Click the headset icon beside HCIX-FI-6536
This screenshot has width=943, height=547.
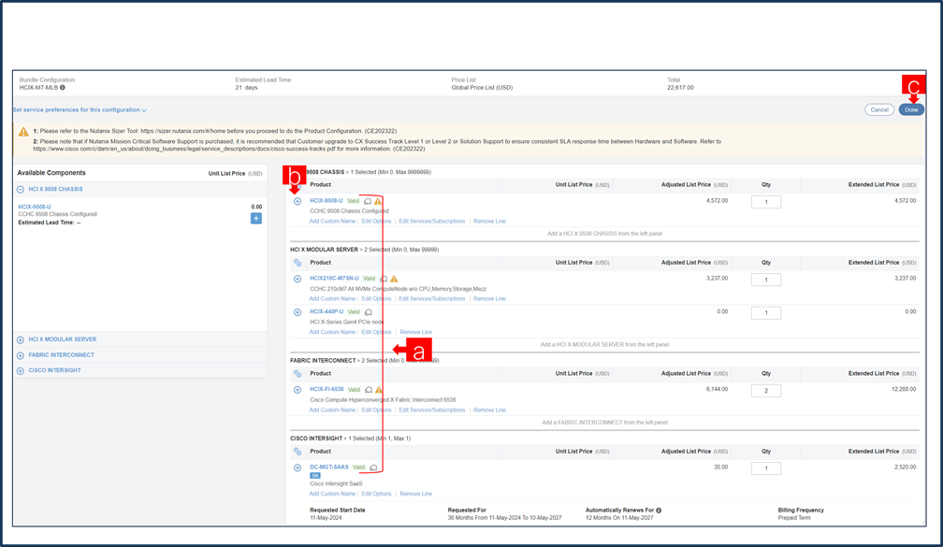point(369,390)
